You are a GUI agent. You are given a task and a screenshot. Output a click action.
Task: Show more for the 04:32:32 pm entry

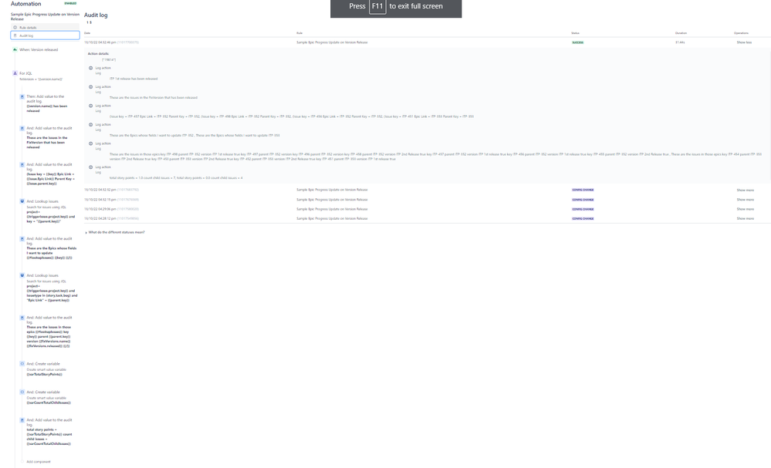click(x=745, y=190)
